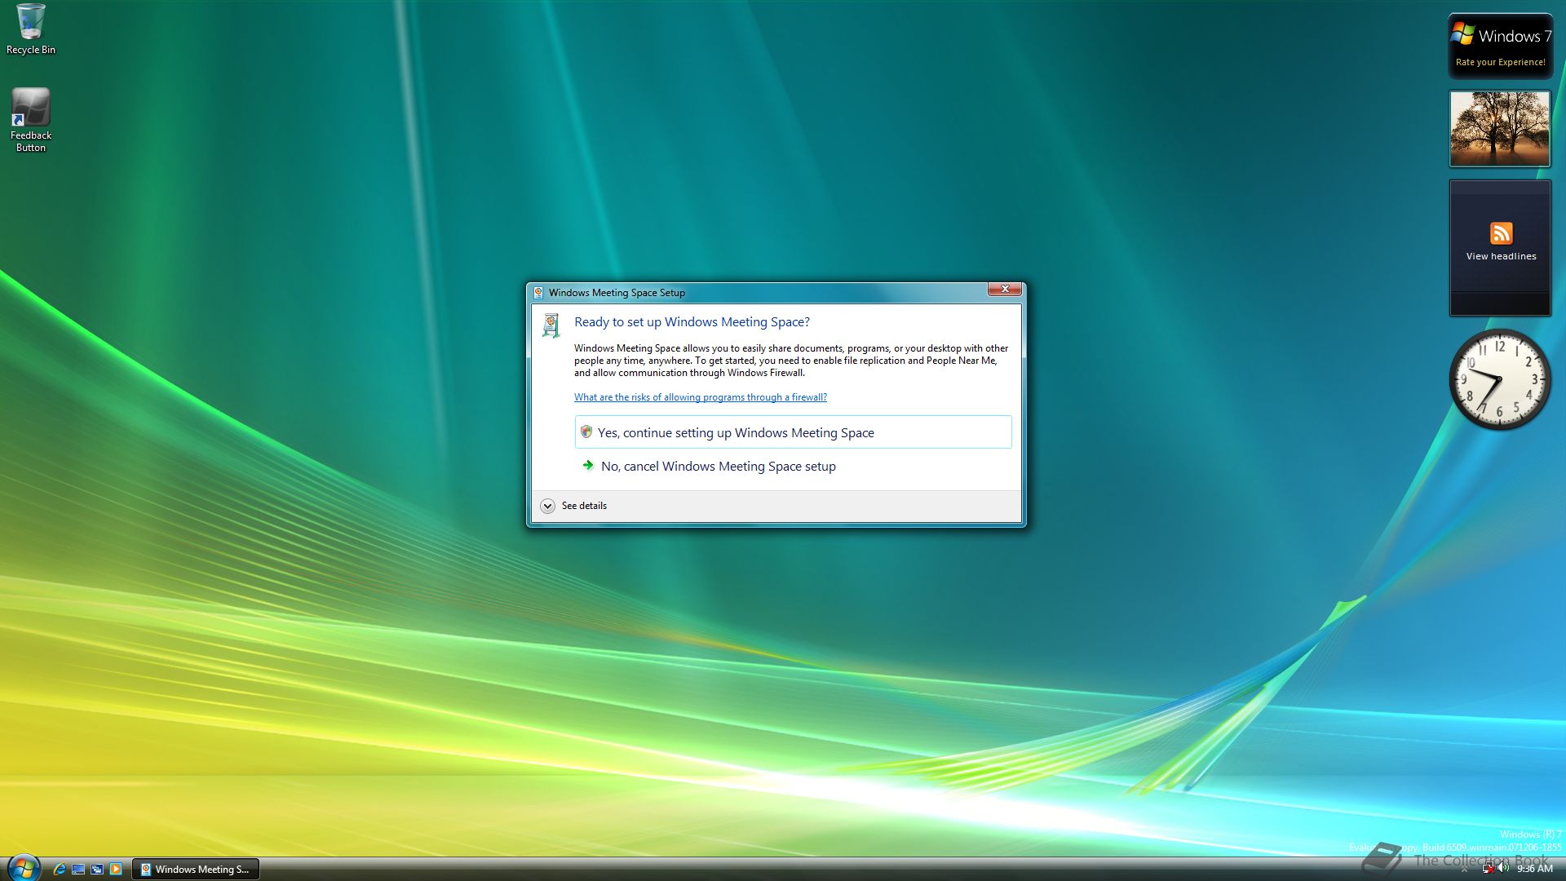
Task: Show hidden tray icons with the chevron
Action: point(1465,870)
